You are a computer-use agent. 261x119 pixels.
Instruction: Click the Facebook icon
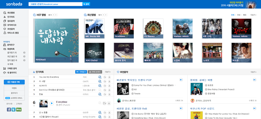[9, 110]
